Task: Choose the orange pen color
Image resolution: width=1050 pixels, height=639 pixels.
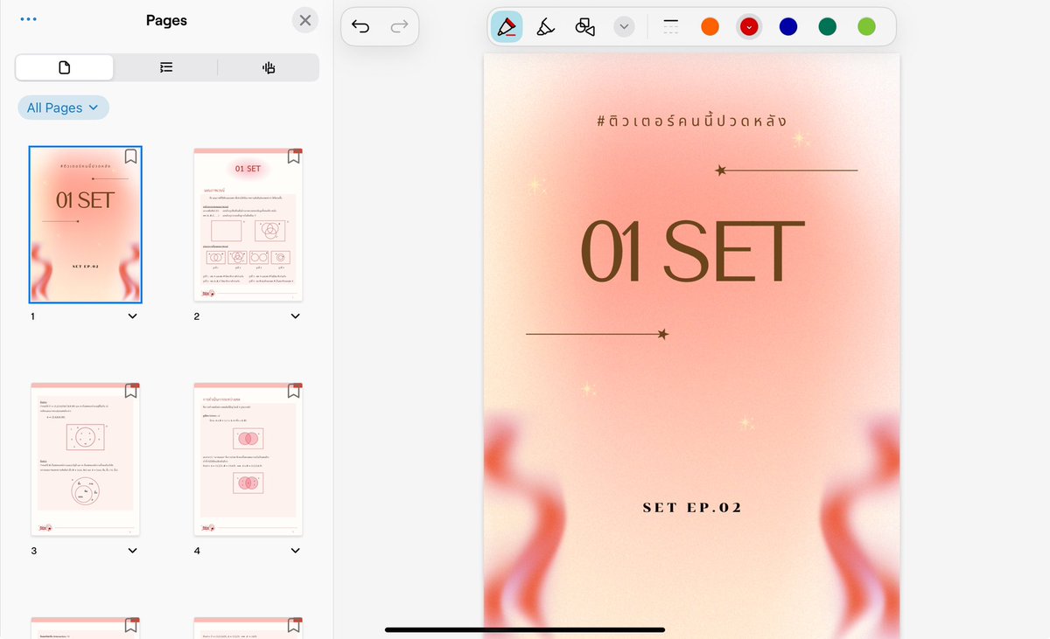Action: point(710,27)
